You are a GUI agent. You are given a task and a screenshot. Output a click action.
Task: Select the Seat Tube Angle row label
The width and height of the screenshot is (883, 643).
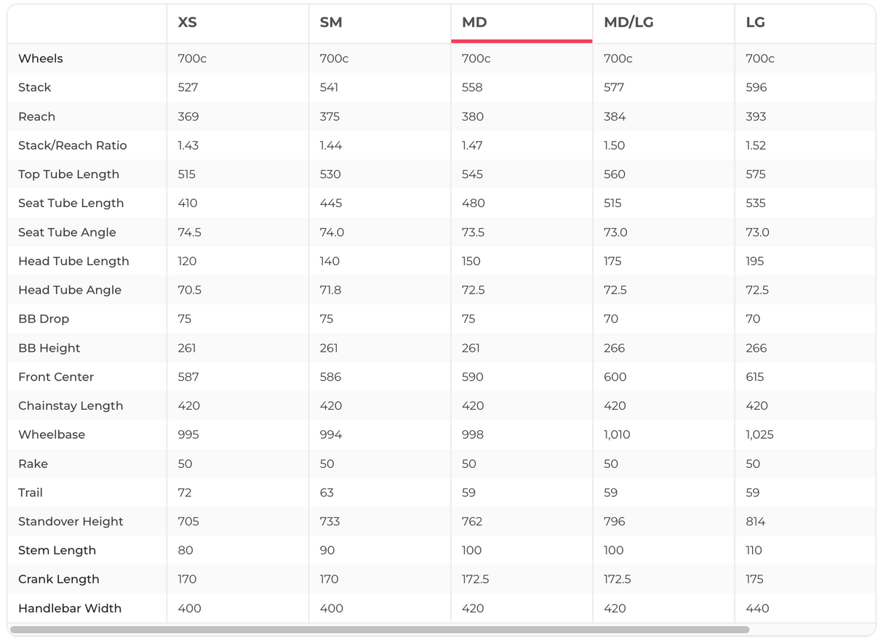(x=67, y=232)
